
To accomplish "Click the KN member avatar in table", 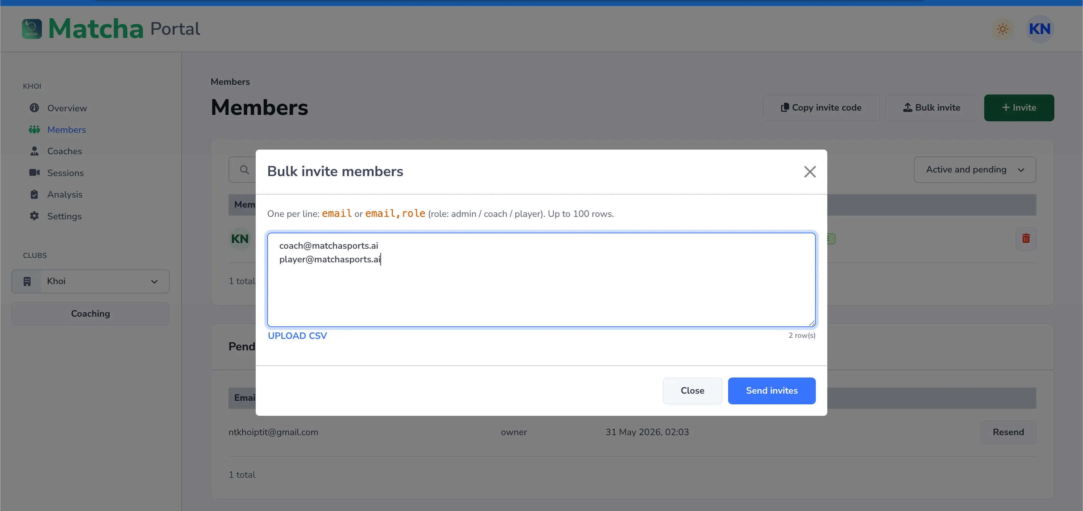I will pos(240,239).
